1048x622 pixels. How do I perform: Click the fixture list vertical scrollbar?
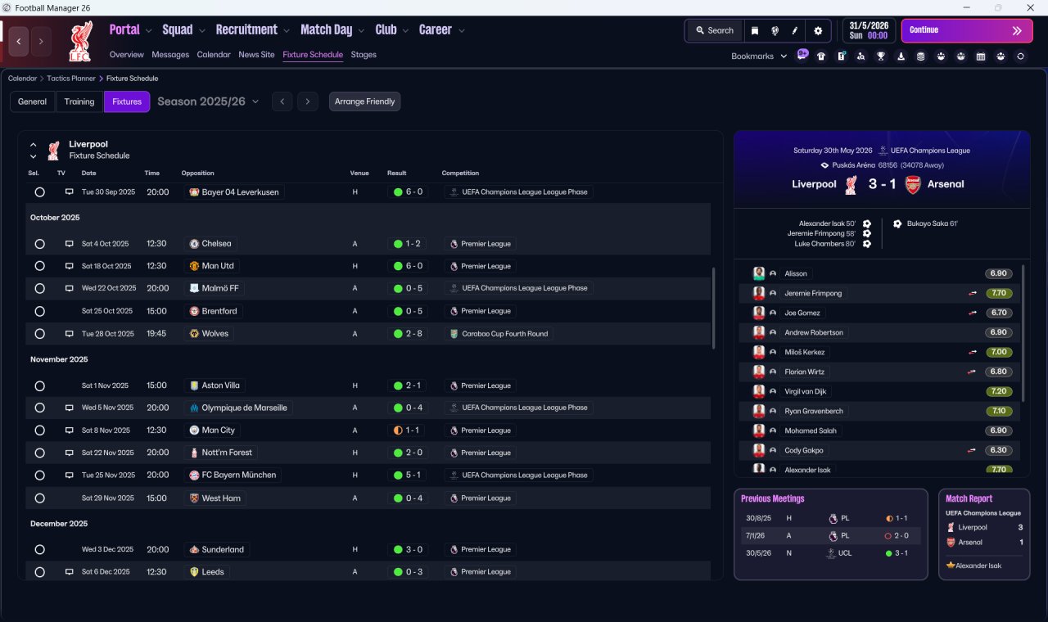(x=714, y=309)
